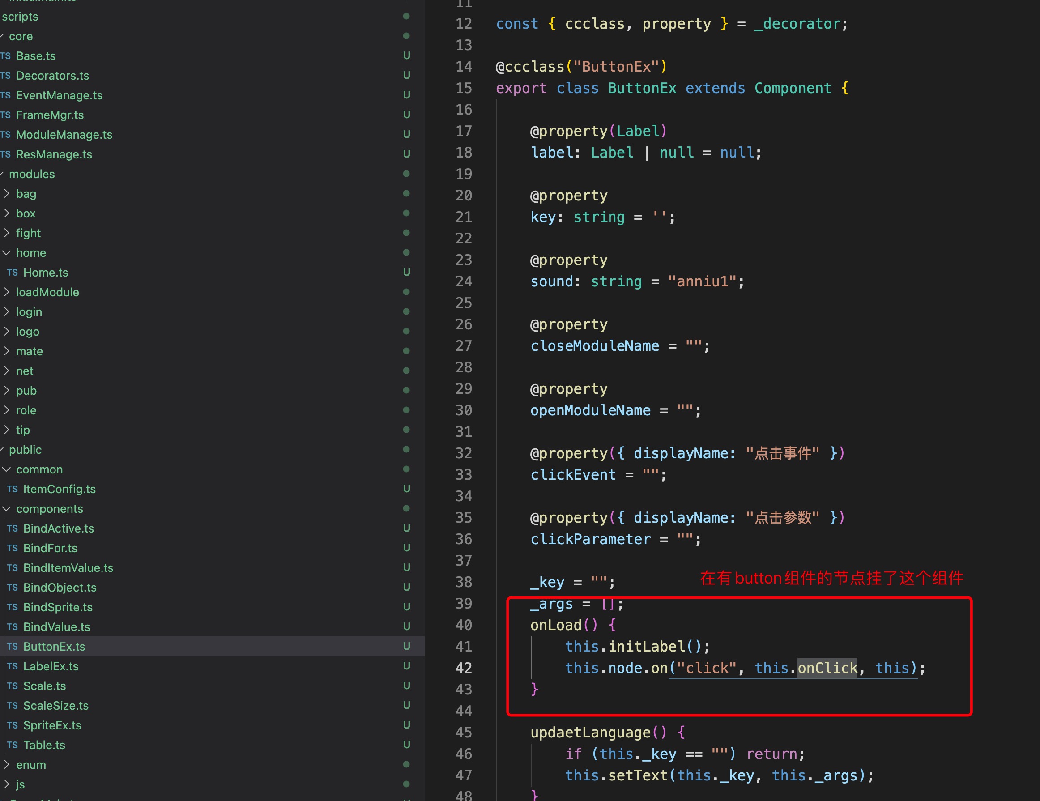Select SpriteEx.ts in file tree
The height and width of the screenshot is (801, 1040).
pos(52,725)
